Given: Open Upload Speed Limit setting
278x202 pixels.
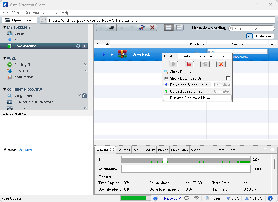Looking at the screenshot, I should pyautogui.click(x=197, y=91).
